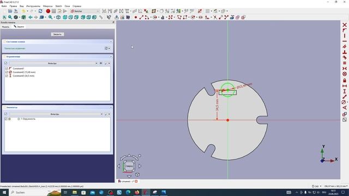
Task: Open the Инструменты menu
Action: point(33,6)
